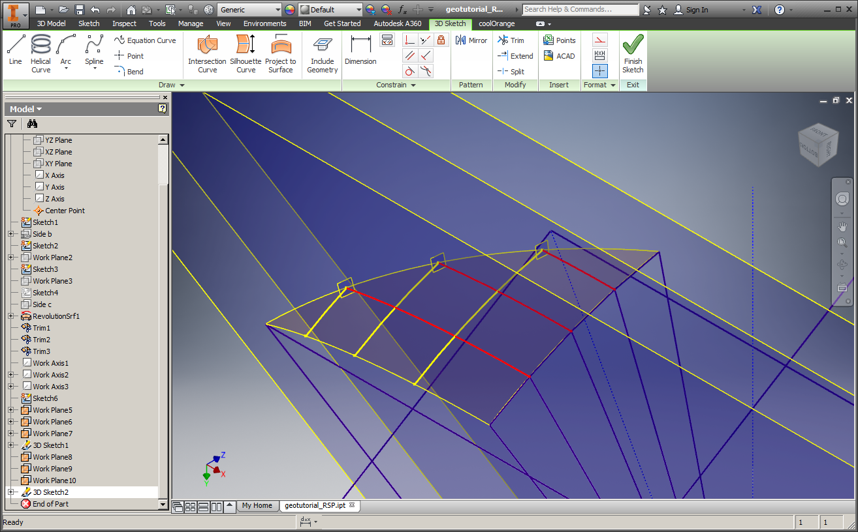Open the 3D Model ribbon tab

tap(51, 23)
